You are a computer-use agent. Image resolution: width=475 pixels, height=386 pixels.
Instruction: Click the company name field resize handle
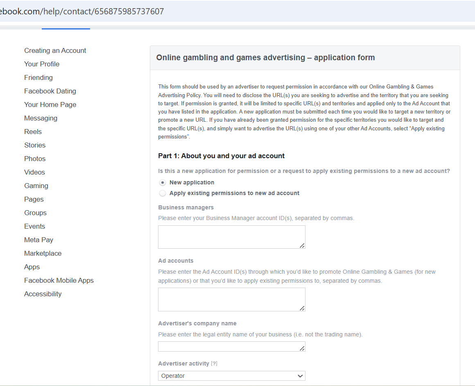[302, 348]
